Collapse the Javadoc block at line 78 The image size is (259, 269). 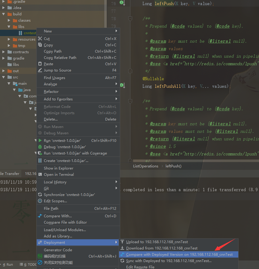pos(130,18)
